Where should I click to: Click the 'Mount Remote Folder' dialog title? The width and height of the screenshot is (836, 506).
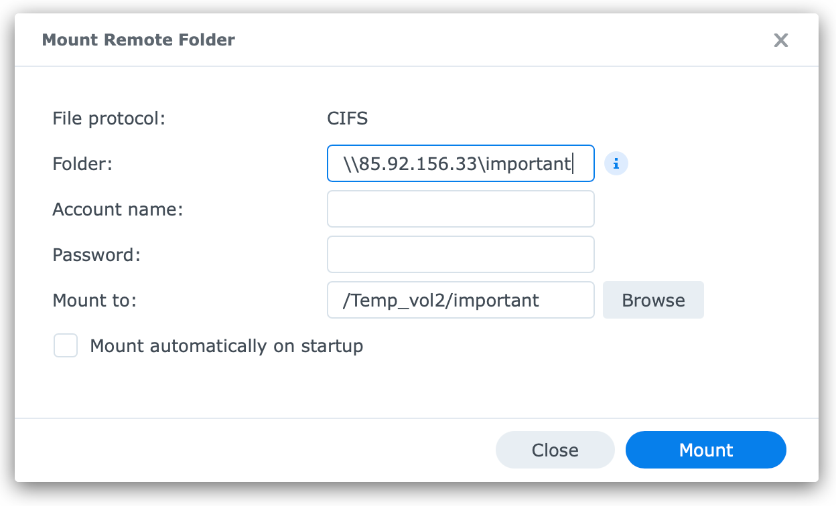pyautogui.click(x=139, y=40)
